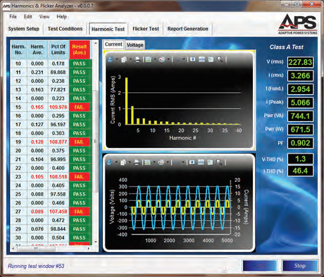This screenshot has width=324, height=277.
Task: Print the harmonic bar chart
Action: click(137, 60)
